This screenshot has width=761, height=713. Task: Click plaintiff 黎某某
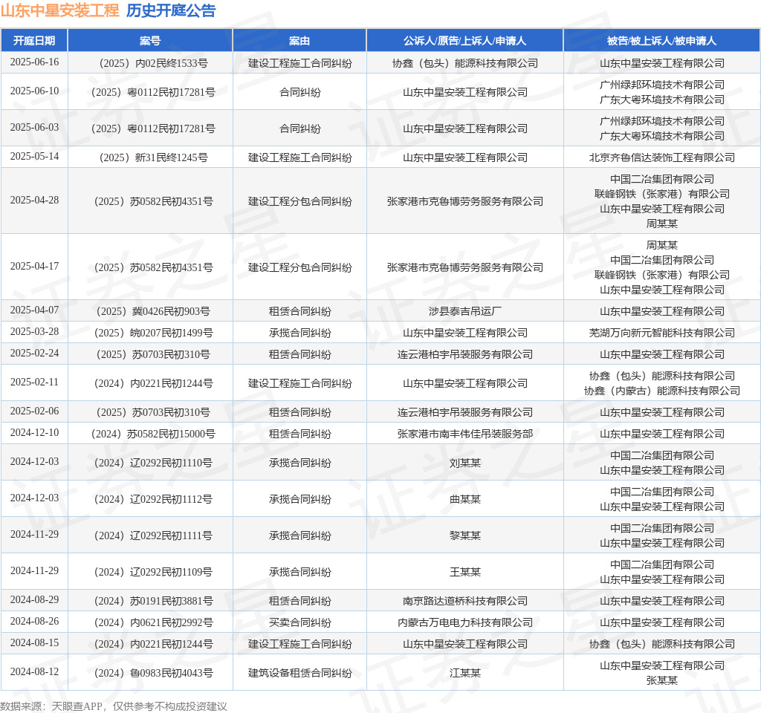465,535
